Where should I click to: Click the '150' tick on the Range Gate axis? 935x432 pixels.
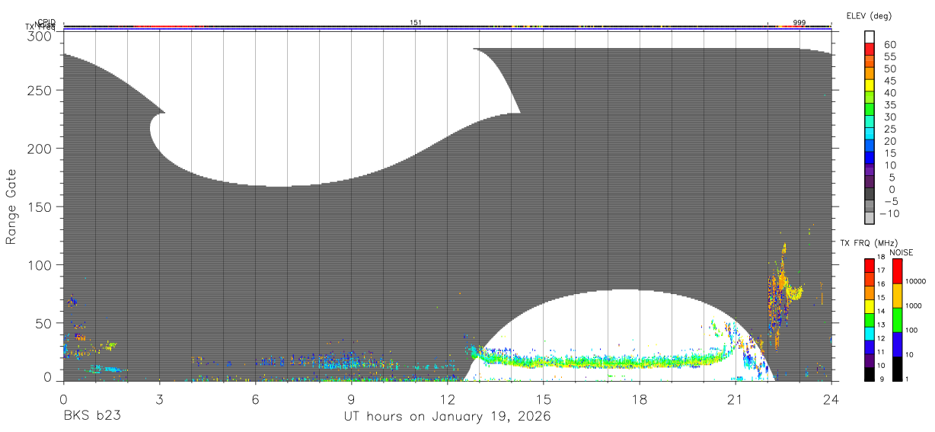[x=40, y=206]
